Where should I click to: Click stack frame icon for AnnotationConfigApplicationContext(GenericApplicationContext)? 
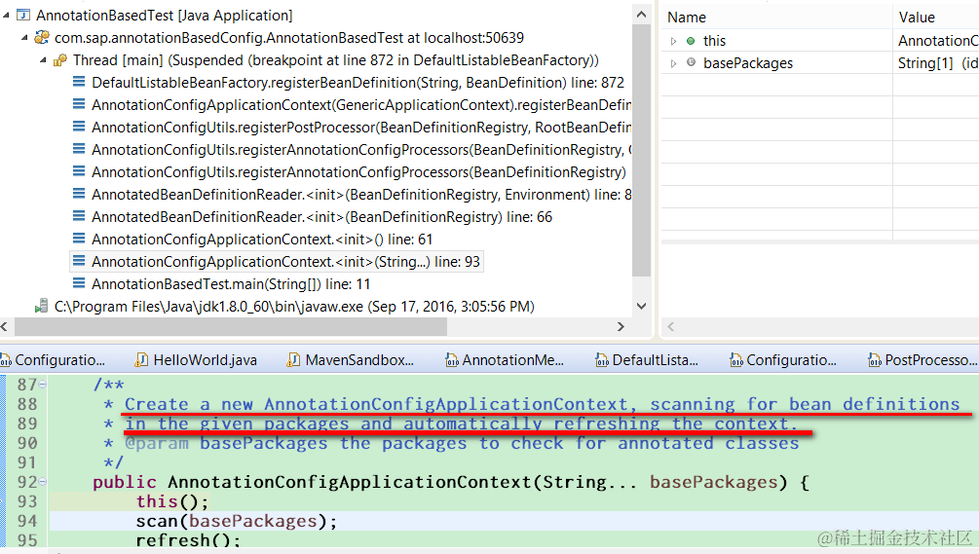click(79, 104)
